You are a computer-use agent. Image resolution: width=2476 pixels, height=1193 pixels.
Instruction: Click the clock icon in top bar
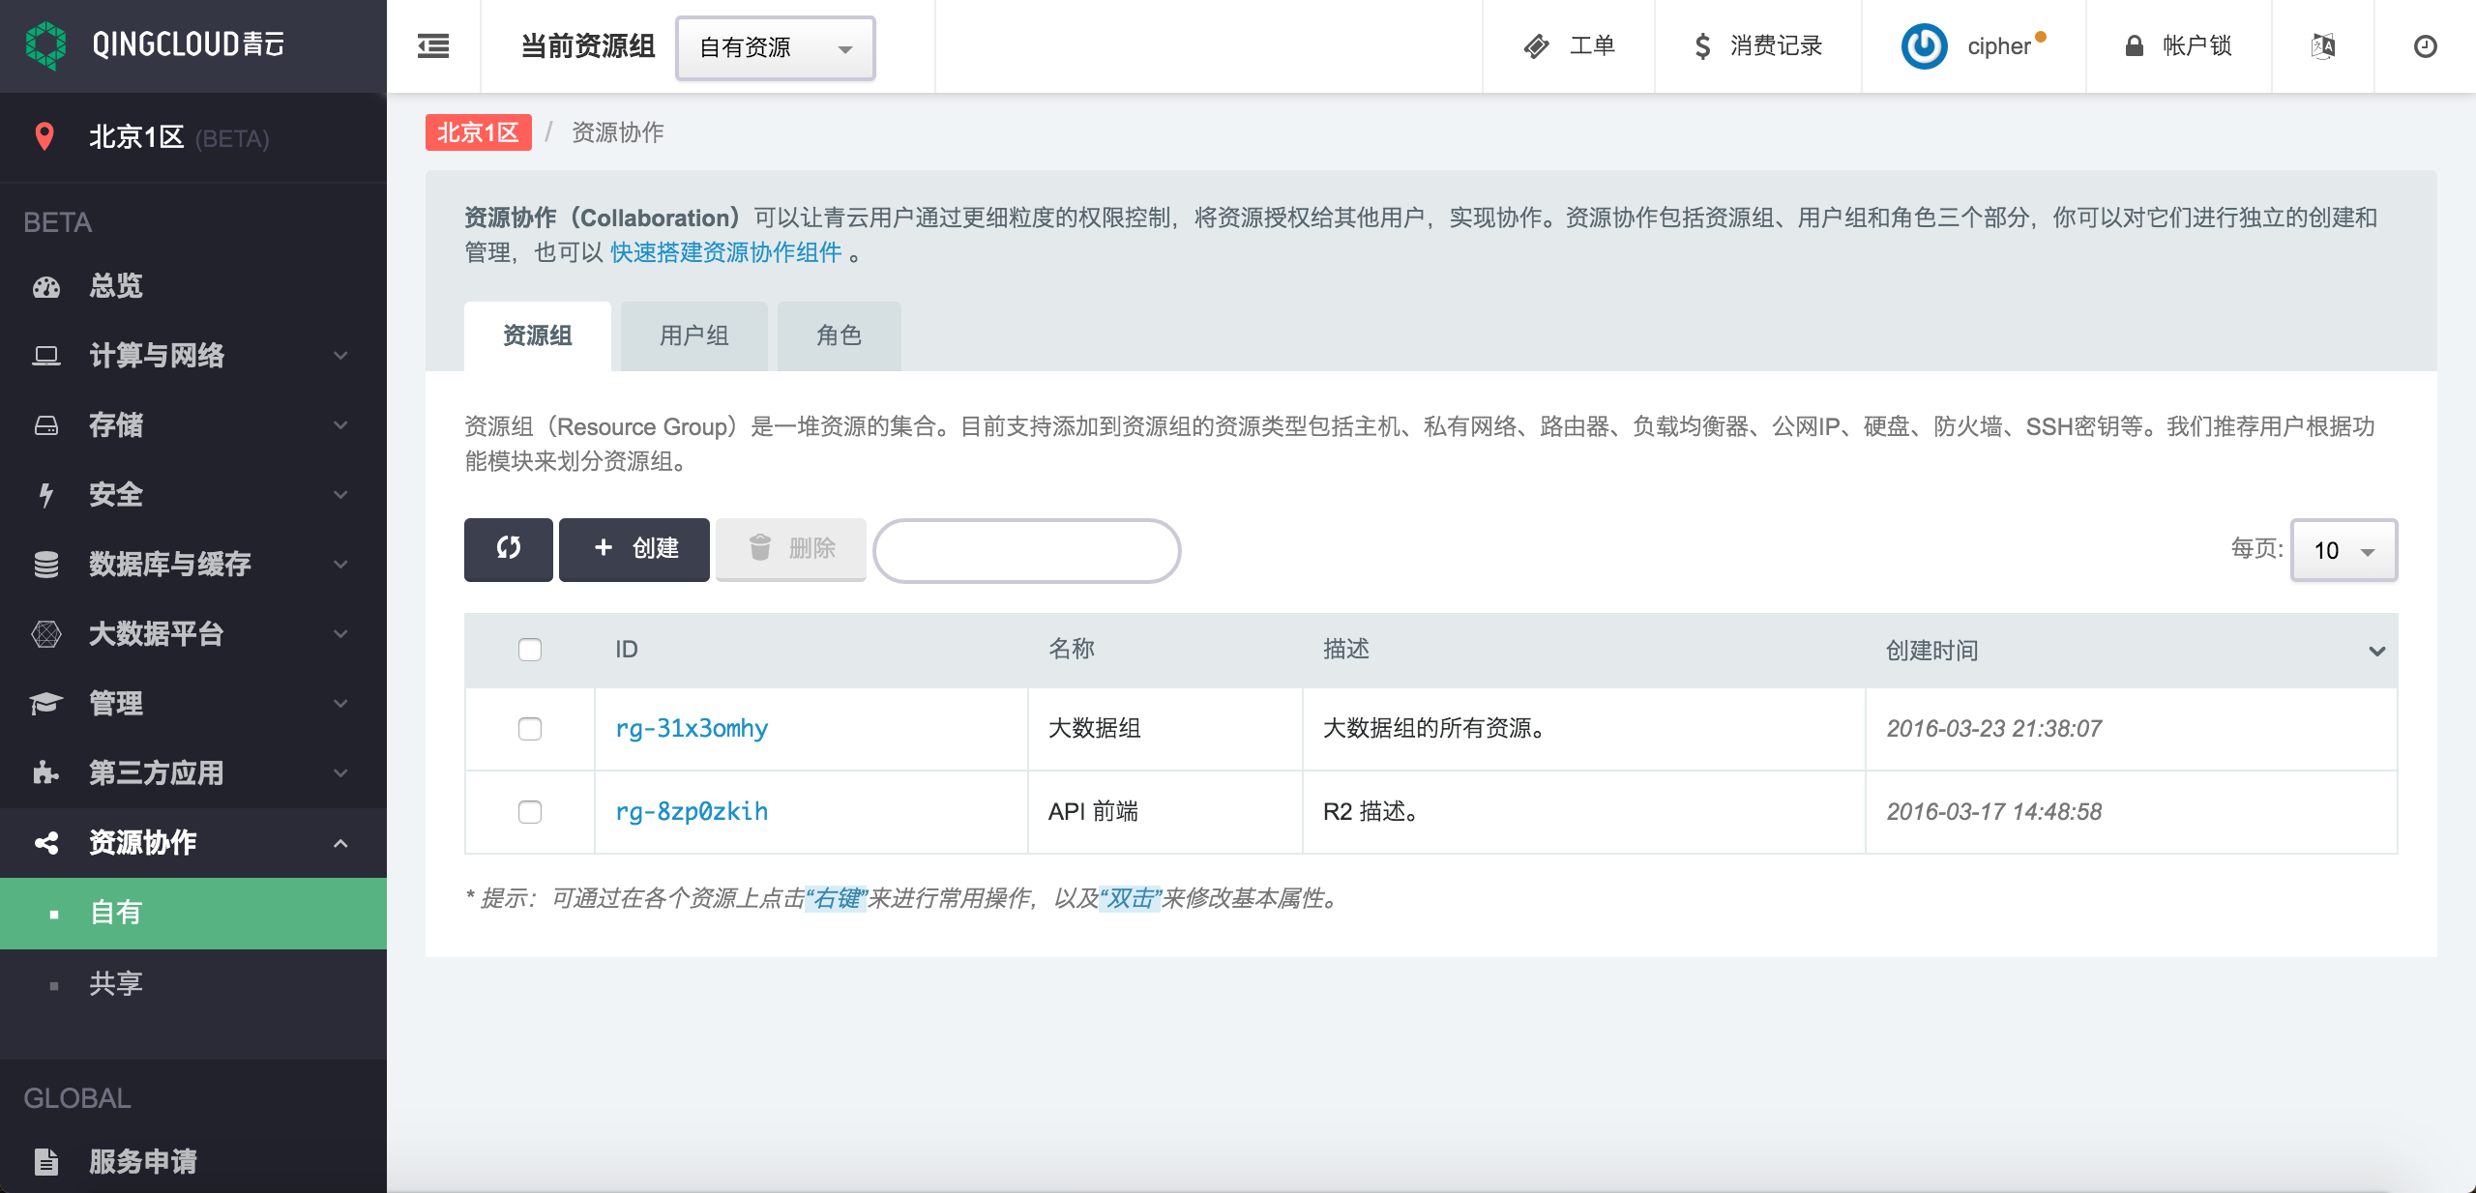click(x=2425, y=45)
